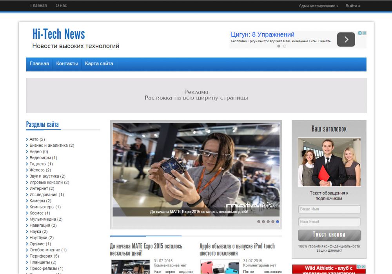Focus the Ваш Email input field
Screen dimensions: 392x274
pos(329,222)
